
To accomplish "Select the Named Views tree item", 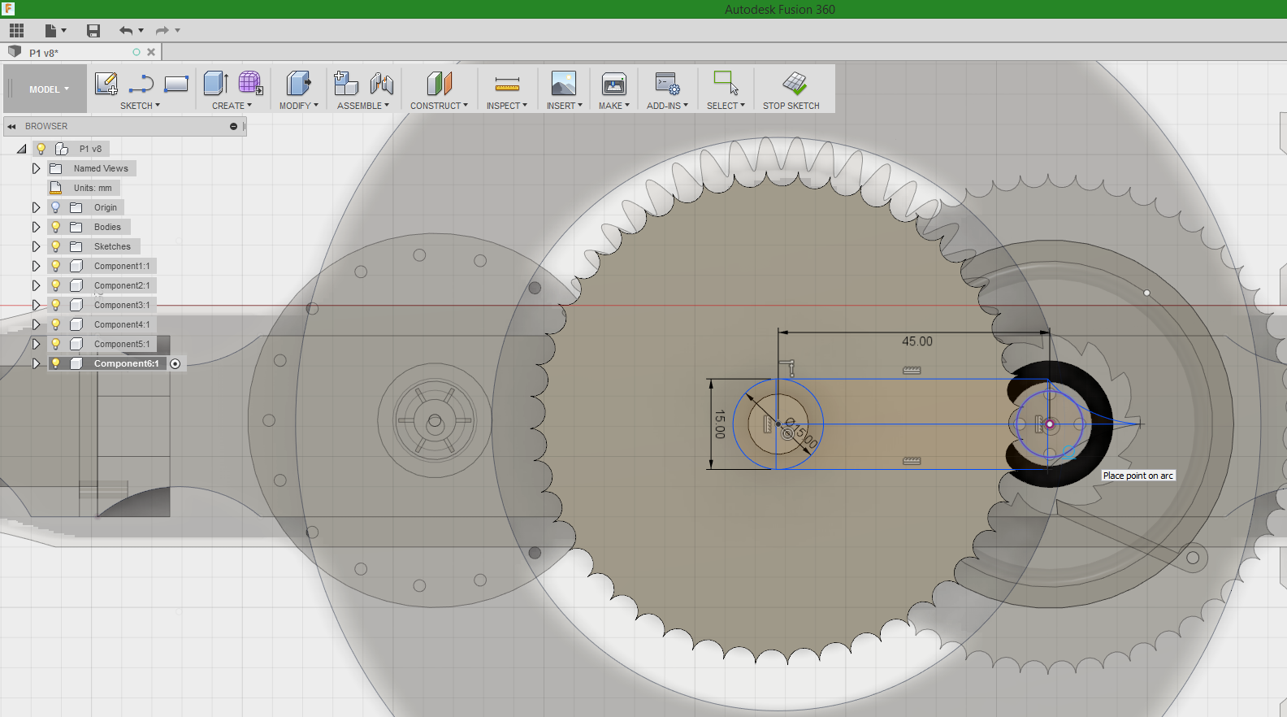I will 101,168.
